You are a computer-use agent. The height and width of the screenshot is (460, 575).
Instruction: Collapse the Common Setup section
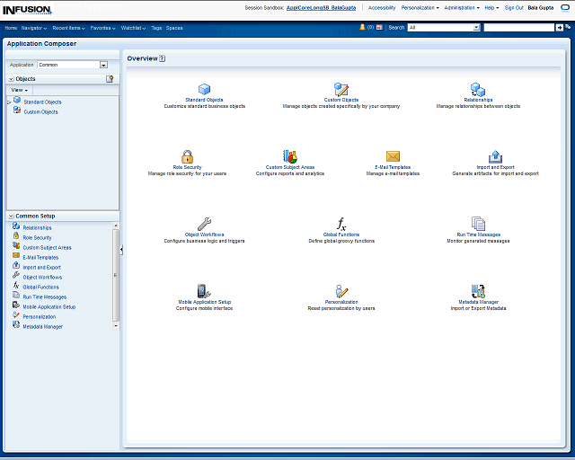coord(11,217)
